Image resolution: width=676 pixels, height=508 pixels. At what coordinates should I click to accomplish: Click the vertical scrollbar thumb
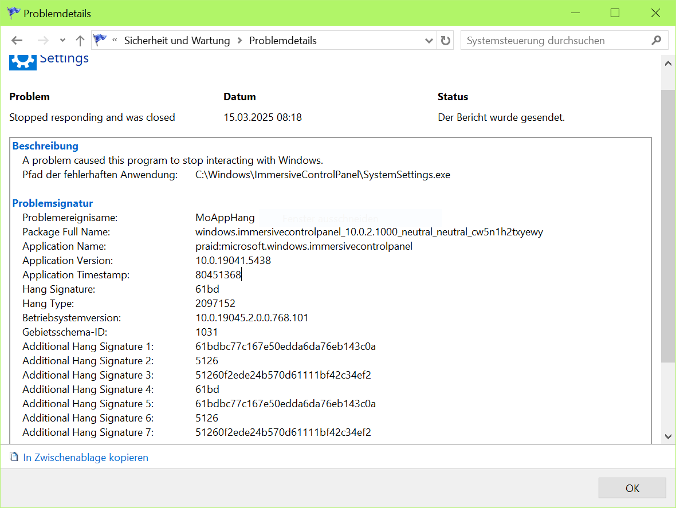[668, 226]
